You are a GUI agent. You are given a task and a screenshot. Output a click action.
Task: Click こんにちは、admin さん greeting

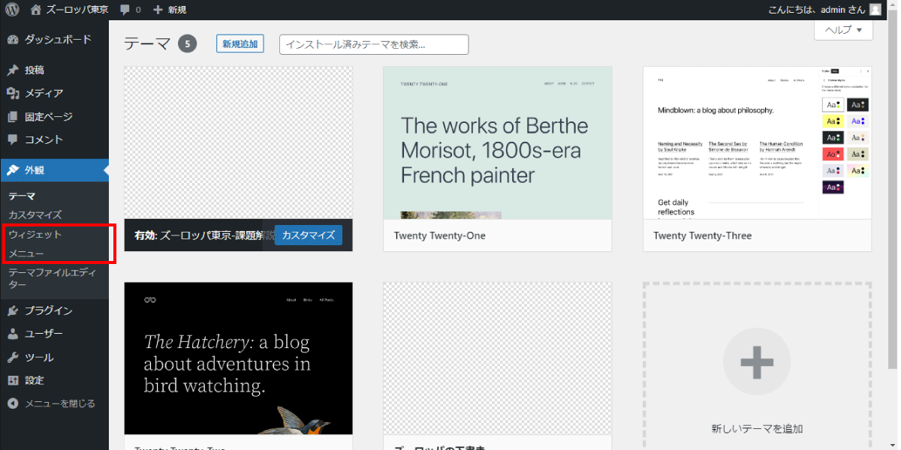click(817, 10)
